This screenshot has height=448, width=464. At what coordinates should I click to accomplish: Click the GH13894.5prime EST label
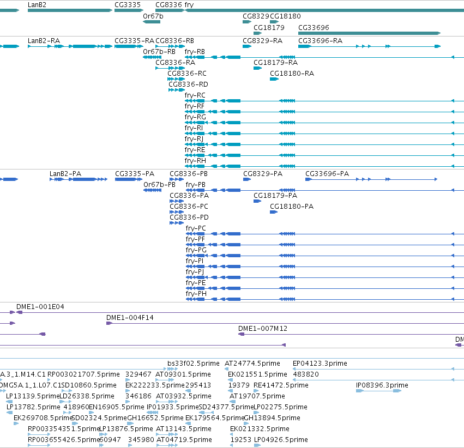(272, 418)
